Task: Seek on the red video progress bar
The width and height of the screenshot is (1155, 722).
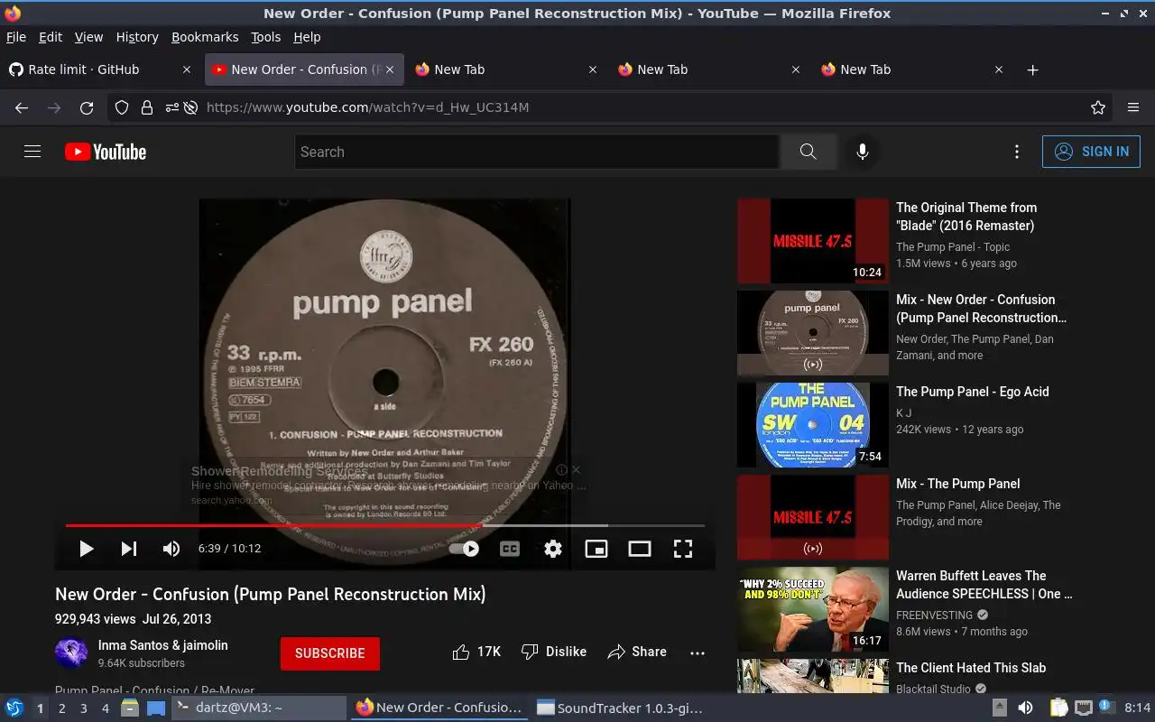Action: pos(384,525)
